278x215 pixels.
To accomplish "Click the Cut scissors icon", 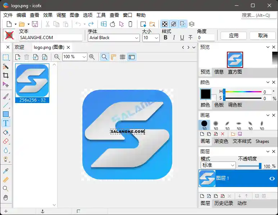I will coord(47,24).
